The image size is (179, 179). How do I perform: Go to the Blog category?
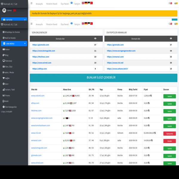5,55
